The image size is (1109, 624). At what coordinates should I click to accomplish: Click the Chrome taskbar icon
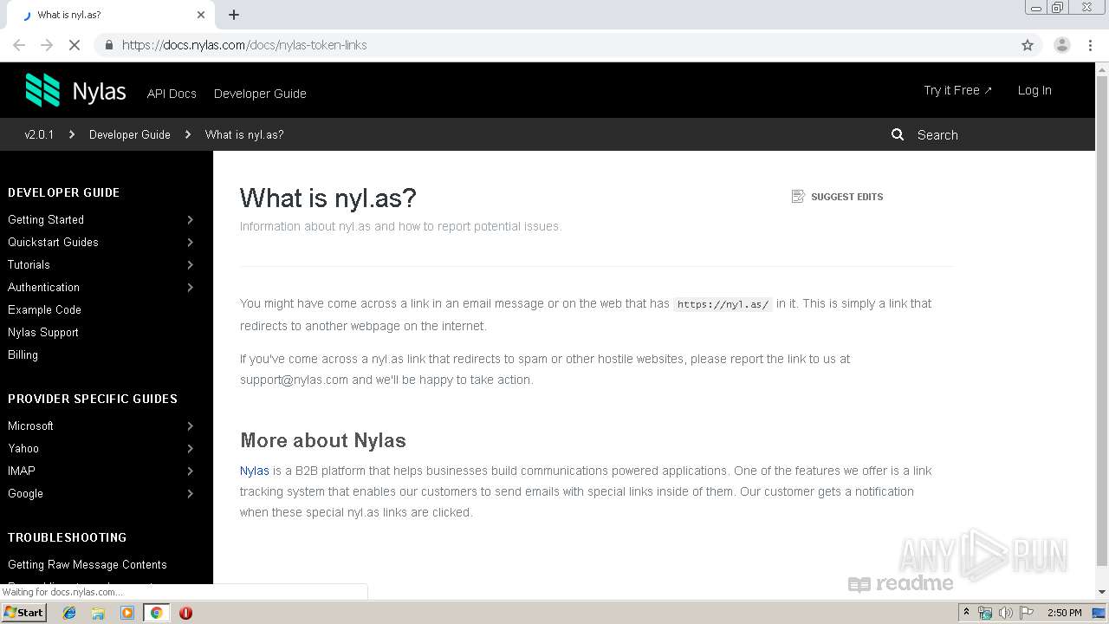(156, 613)
